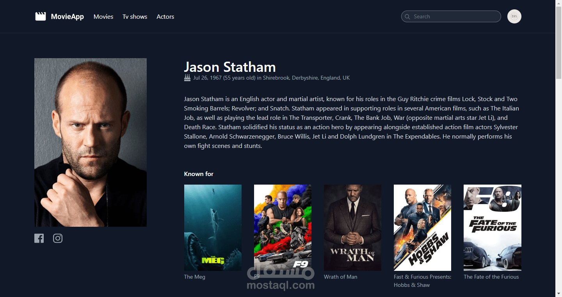Viewport: 562px width, 297px height.
Task: Click the scrollbar down arrow
Action: [558, 293]
